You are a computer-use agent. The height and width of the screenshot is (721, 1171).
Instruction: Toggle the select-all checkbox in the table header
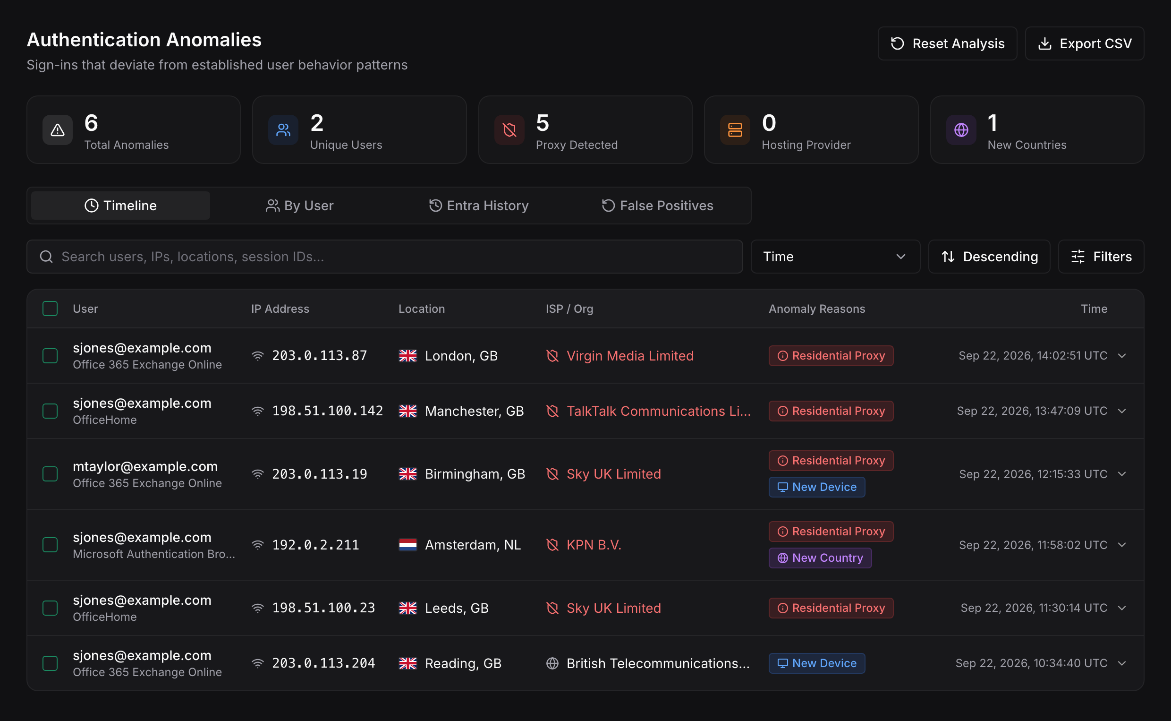coord(50,309)
